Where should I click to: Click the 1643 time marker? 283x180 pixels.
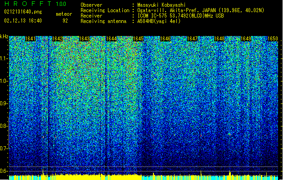click(84, 39)
